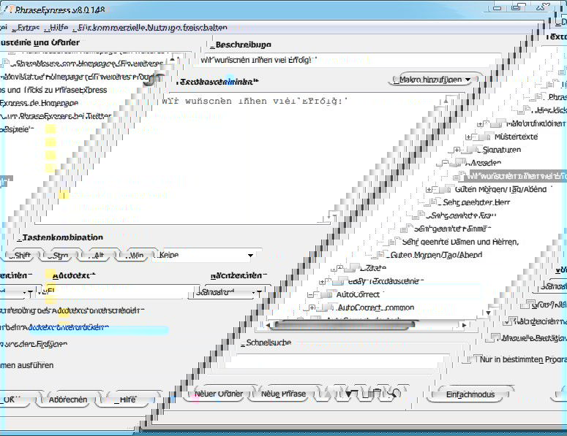Click the tree scrollbar left arrow
Screen dimensions: 567x436
click(268, 325)
